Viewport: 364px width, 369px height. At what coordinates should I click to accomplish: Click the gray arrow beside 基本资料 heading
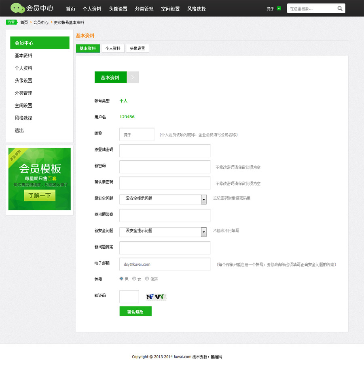133,77
